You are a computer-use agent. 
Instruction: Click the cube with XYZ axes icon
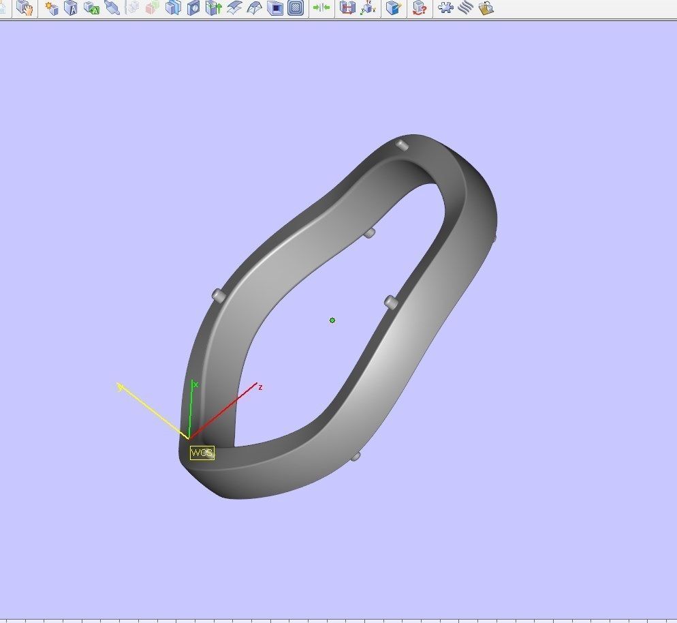click(368, 7)
